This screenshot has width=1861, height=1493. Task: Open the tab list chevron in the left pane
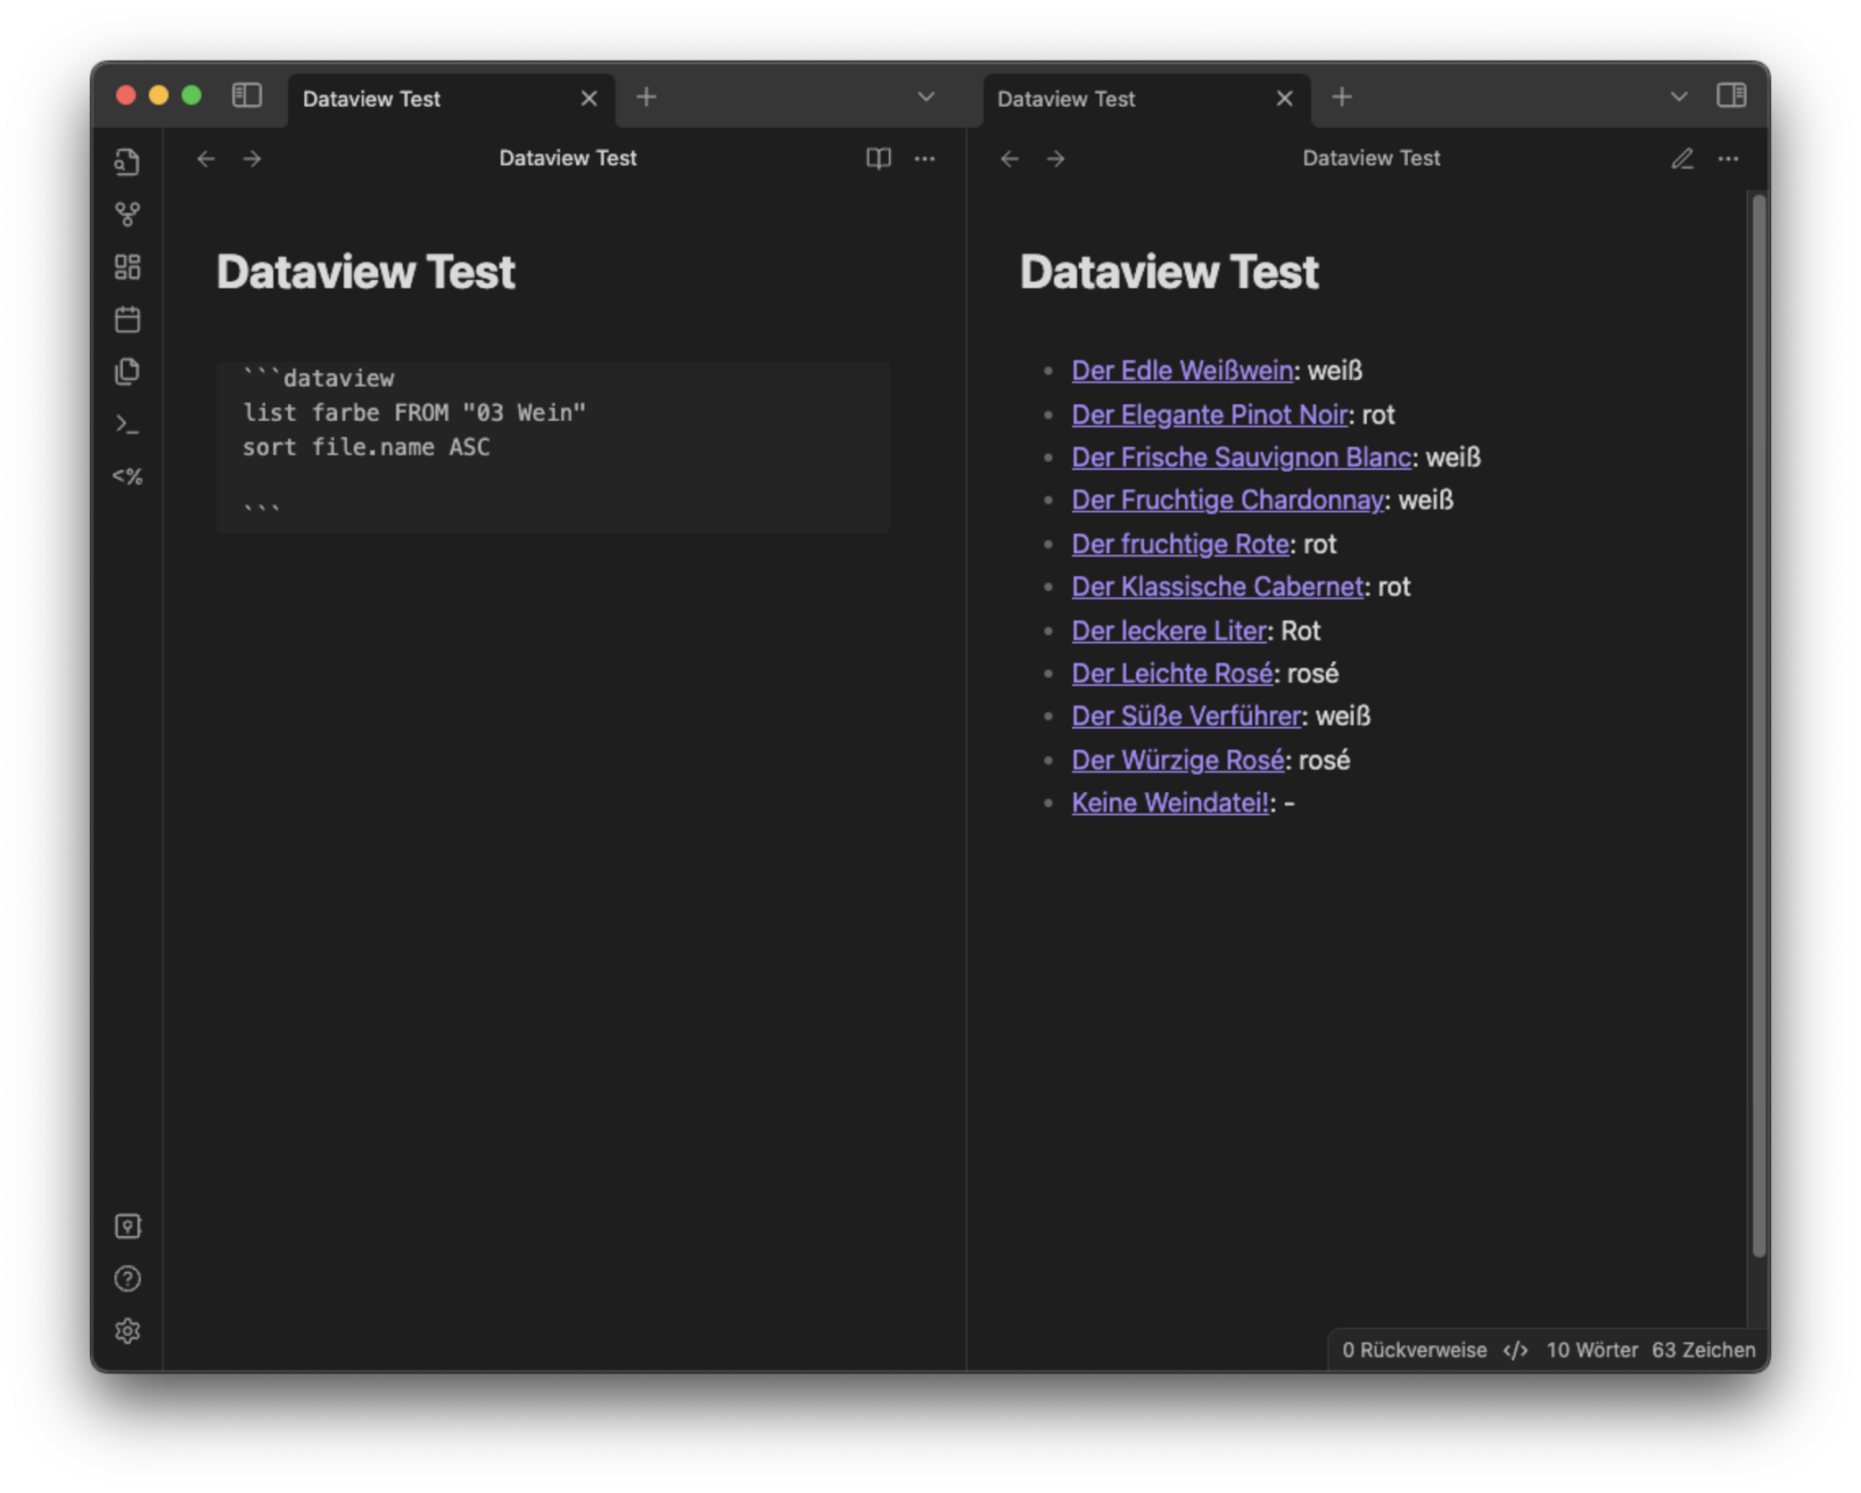click(x=925, y=95)
